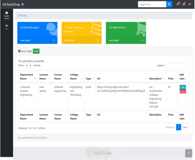
Task: Click the Edit button for the book row
Action: (183, 87)
